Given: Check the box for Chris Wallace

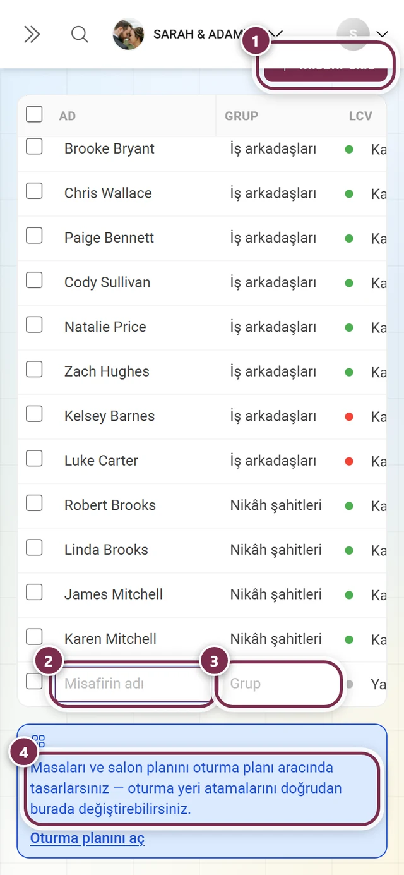Looking at the screenshot, I should point(34,191).
